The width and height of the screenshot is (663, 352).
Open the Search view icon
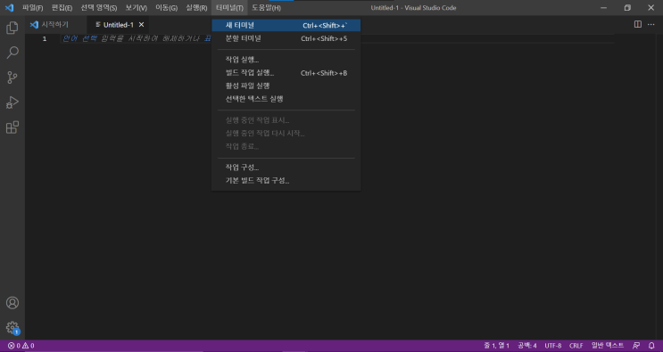pyautogui.click(x=12, y=53)
